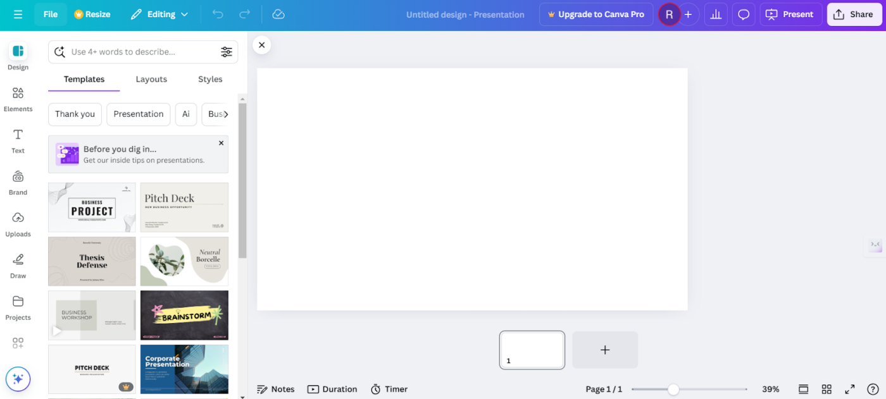The height and width of the screenshot is (399, 886).
Task: Open the Projects sidebar panel
Action: tap(18, 308)
